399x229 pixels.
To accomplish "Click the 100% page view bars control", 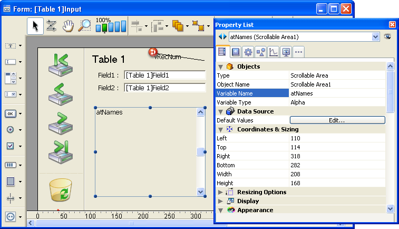I will pyautogui.click(x=111, y=26).
